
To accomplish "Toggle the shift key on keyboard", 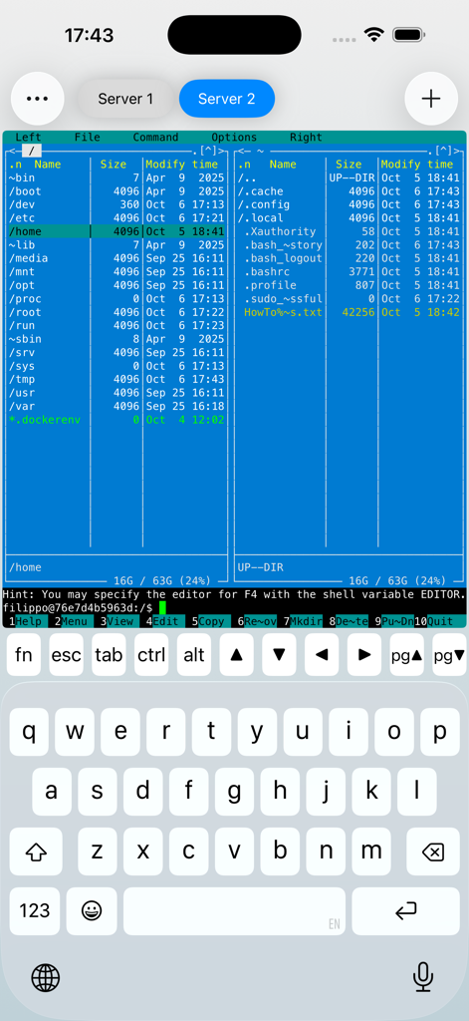I will (36, 851).
